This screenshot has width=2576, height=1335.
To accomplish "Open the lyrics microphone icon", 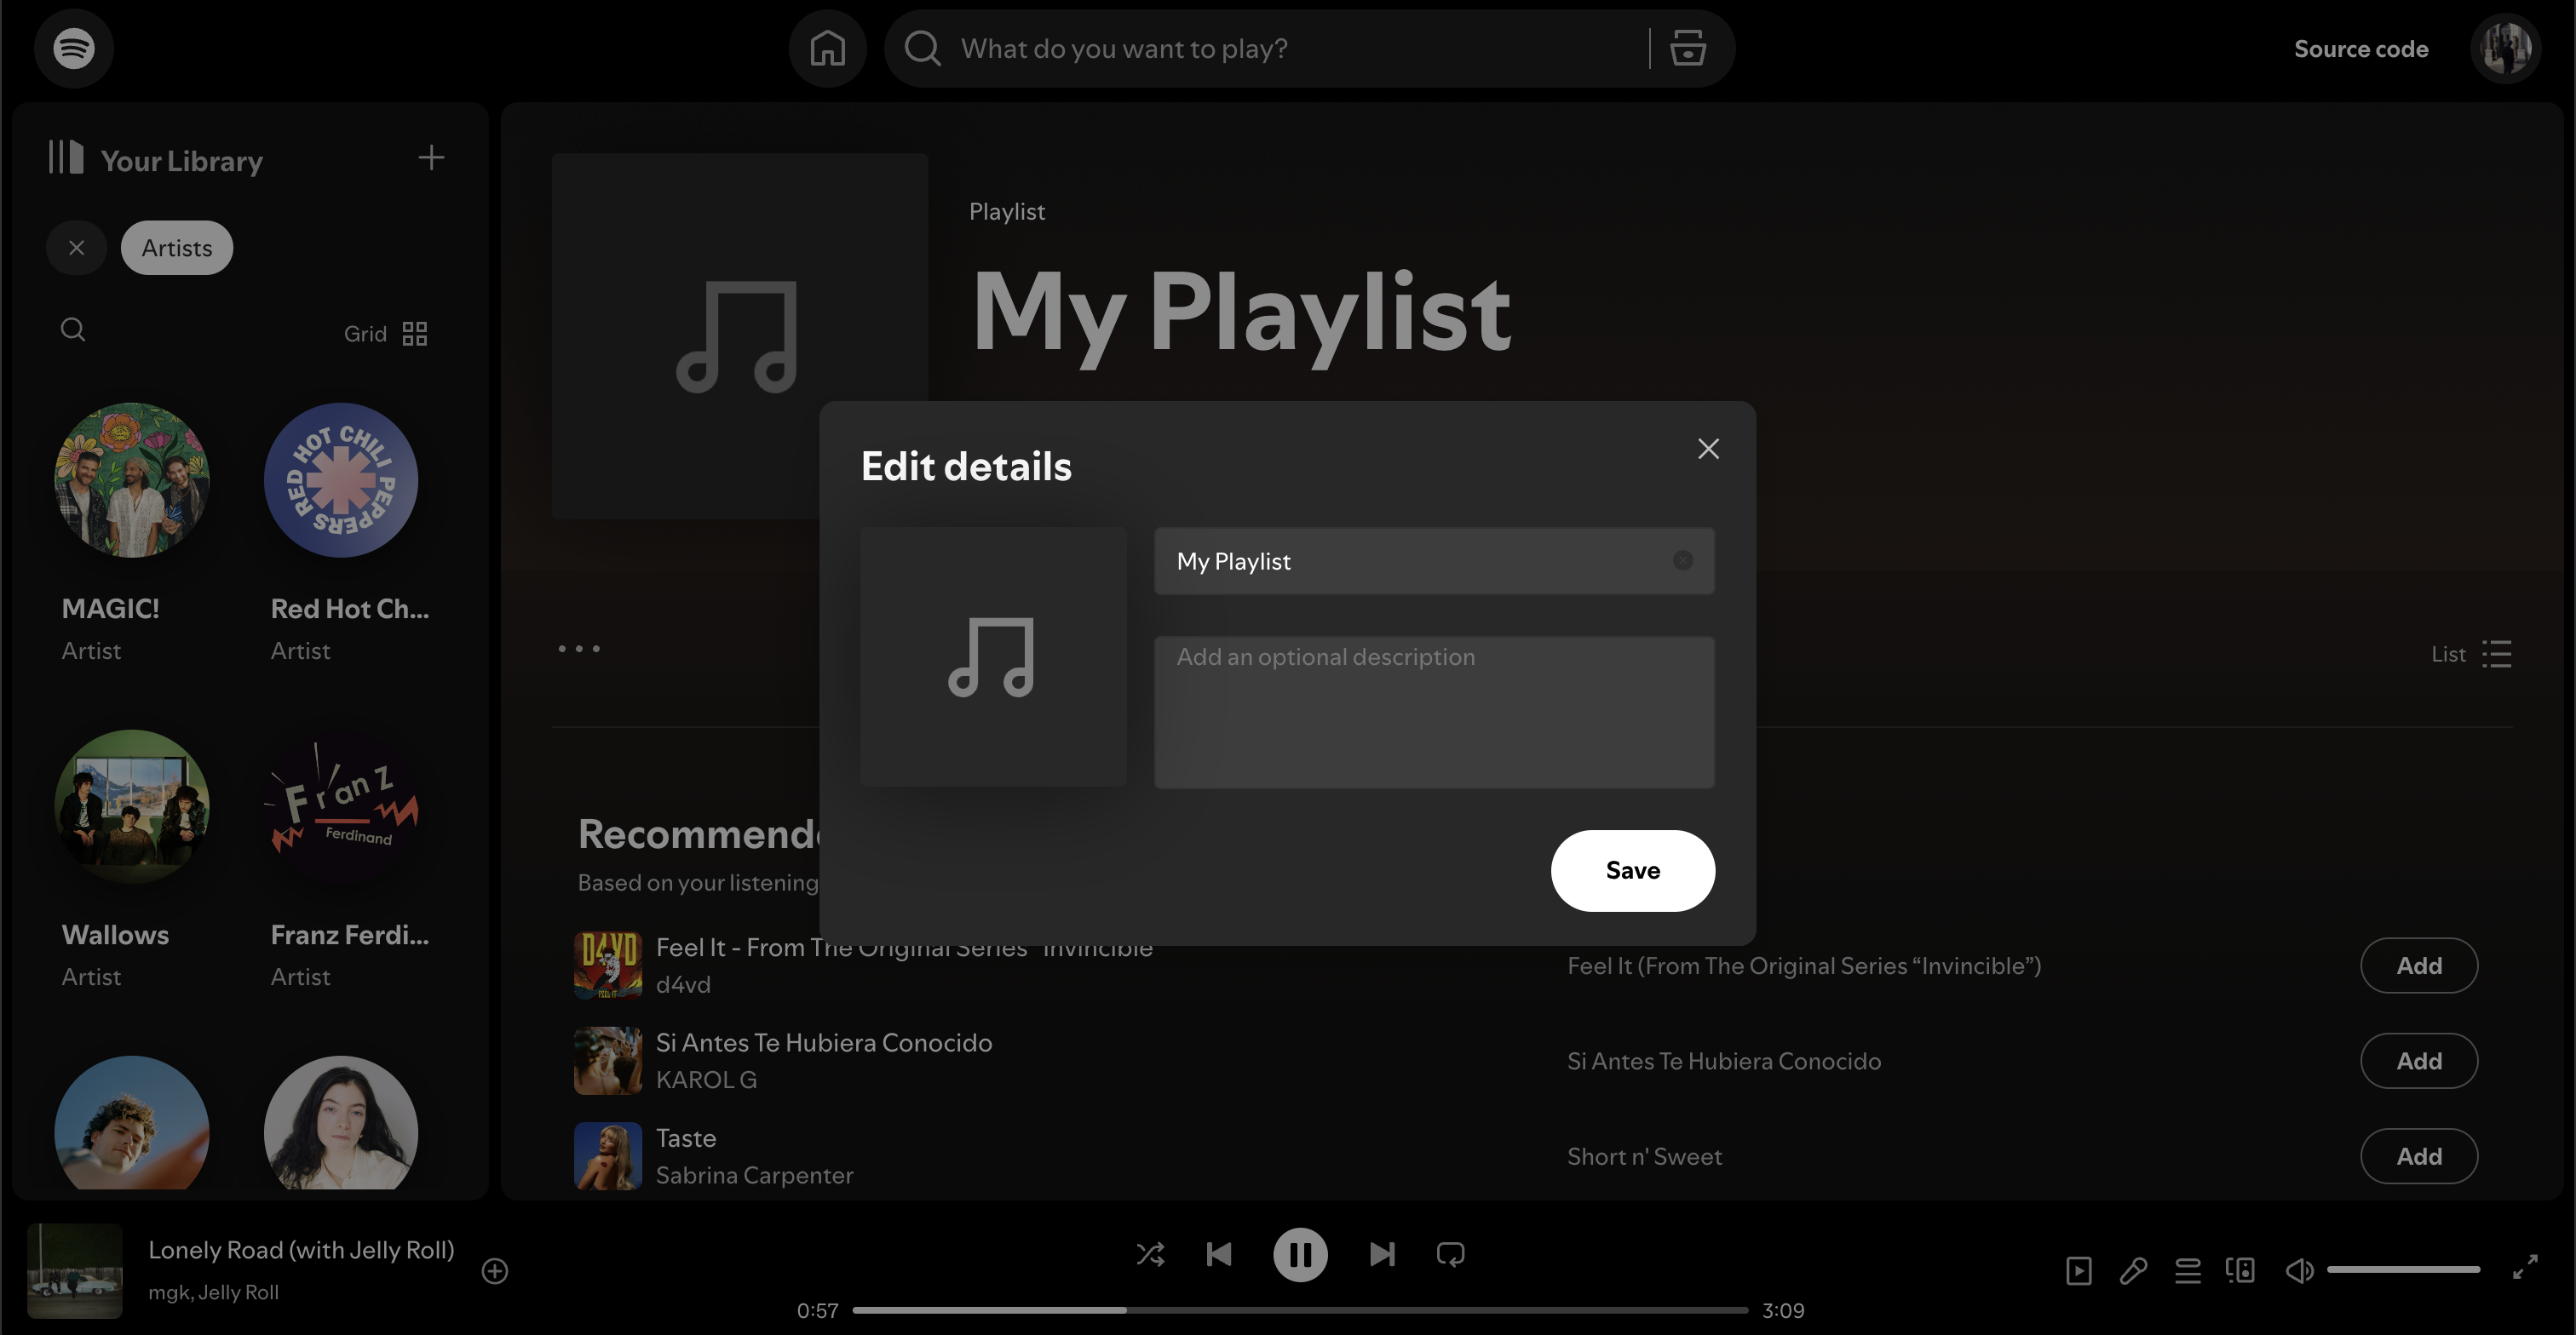I will tap(2133, 1270).
